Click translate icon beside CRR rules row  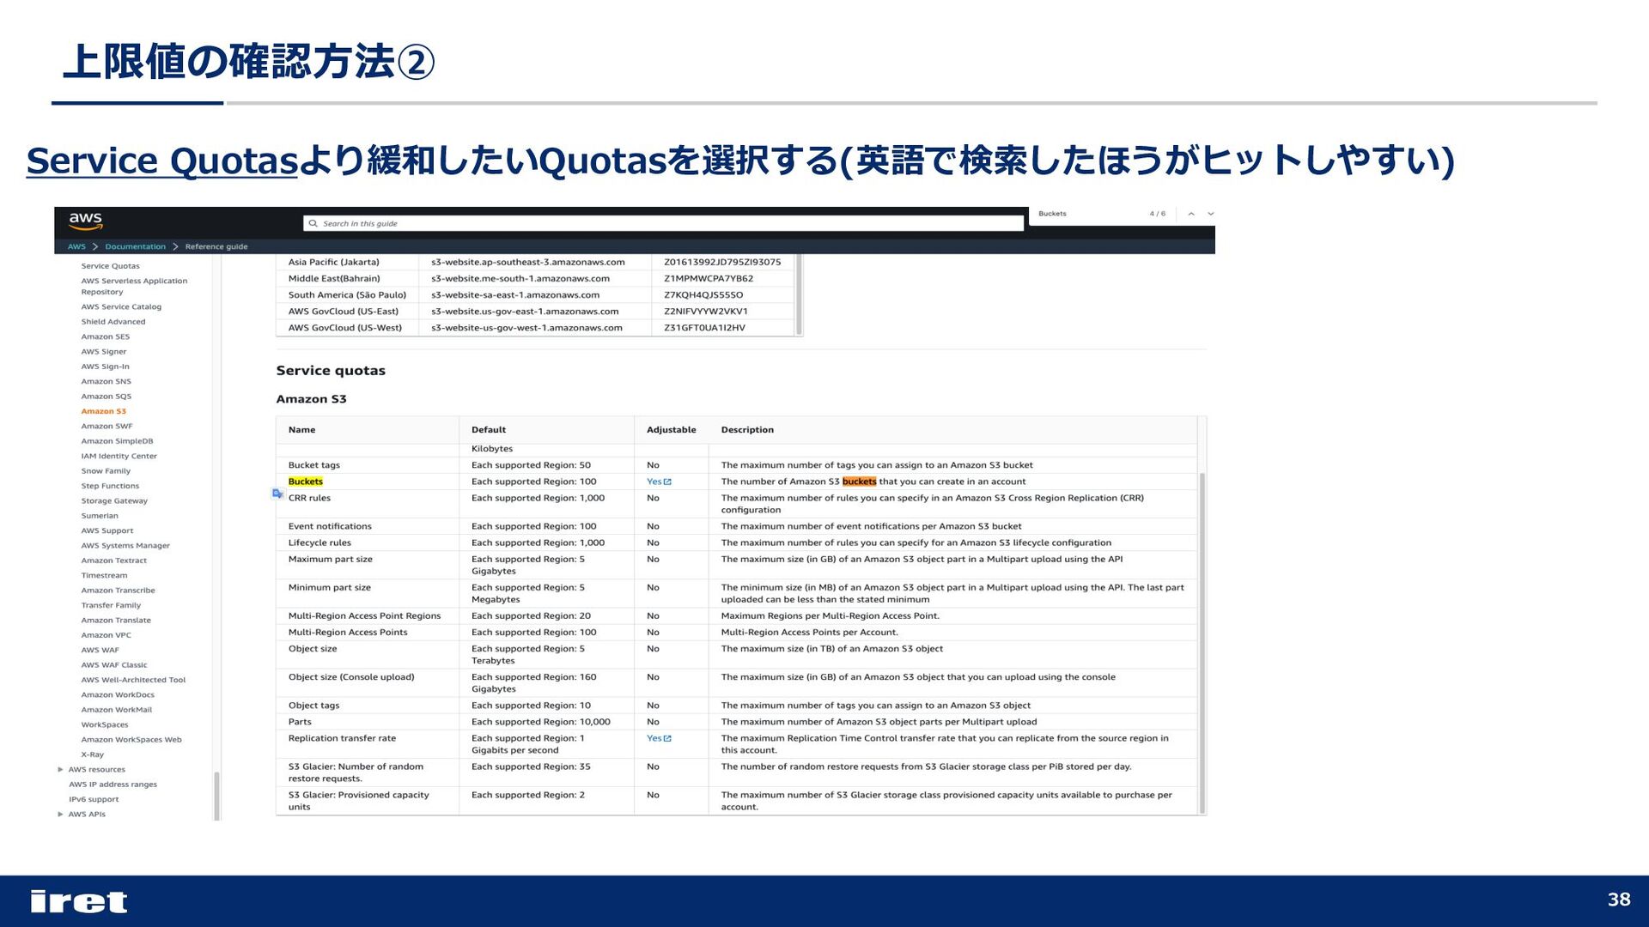pyautogui.click(x=277, y=494)
